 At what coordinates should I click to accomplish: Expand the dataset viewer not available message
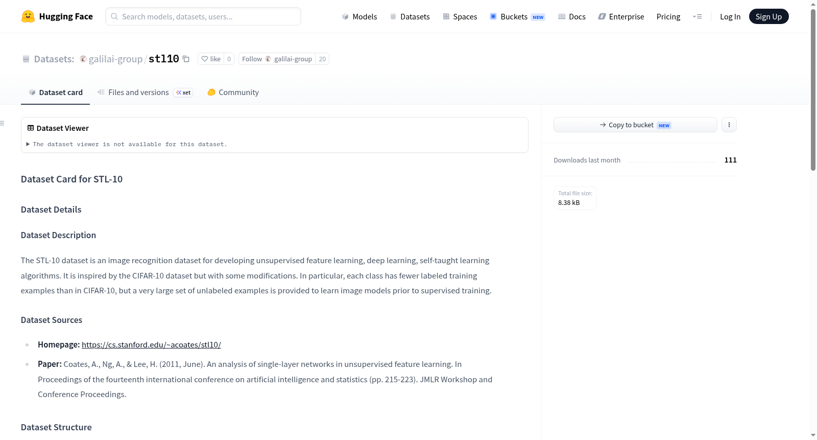[x=127, y=145]
